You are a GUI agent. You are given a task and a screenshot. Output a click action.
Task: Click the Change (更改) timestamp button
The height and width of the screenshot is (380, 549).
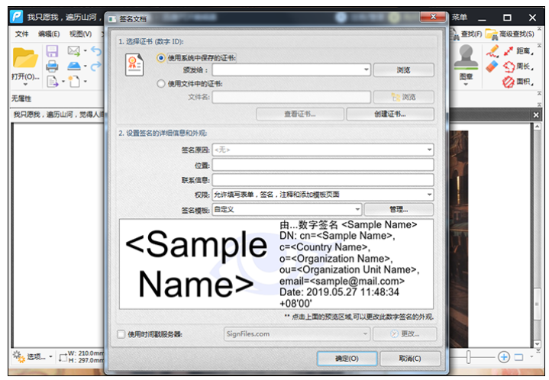tap(405, 333)
